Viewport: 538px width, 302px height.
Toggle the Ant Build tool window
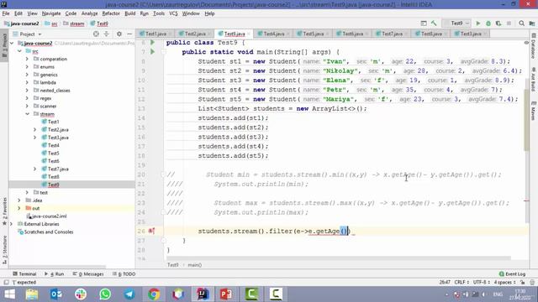coord(534,79)
